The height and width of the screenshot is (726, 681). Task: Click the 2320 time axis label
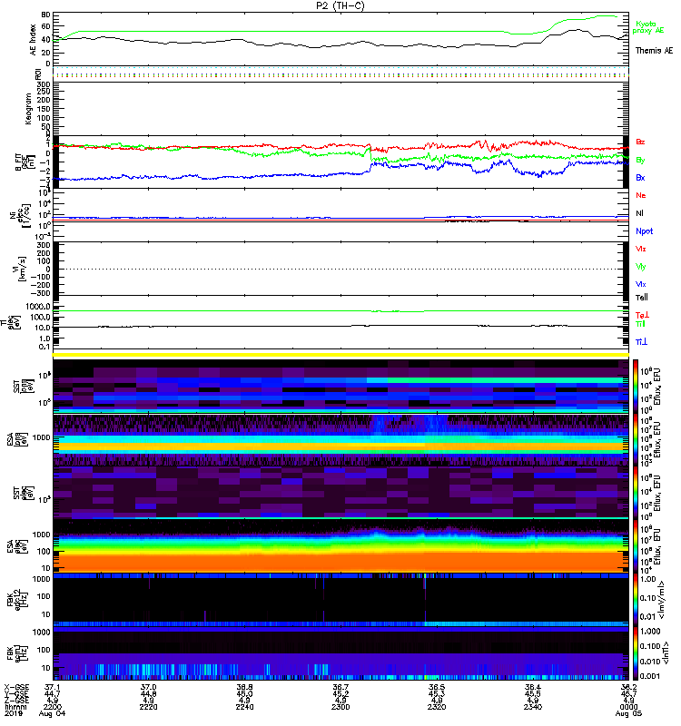(437, 707)
